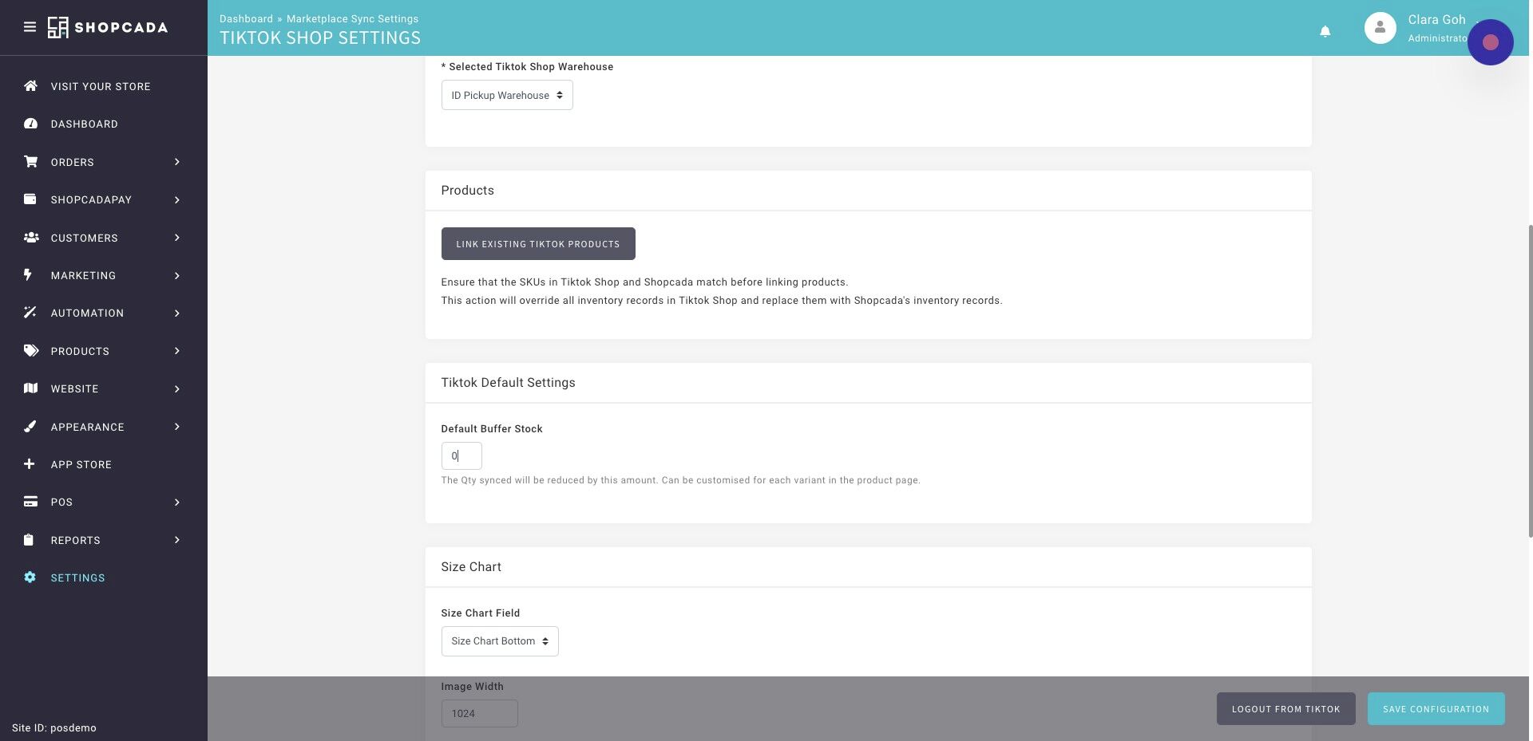Open the notifications bell
The height and width of the screenshot is (741, 1533).
click(x=1325, y=31)
